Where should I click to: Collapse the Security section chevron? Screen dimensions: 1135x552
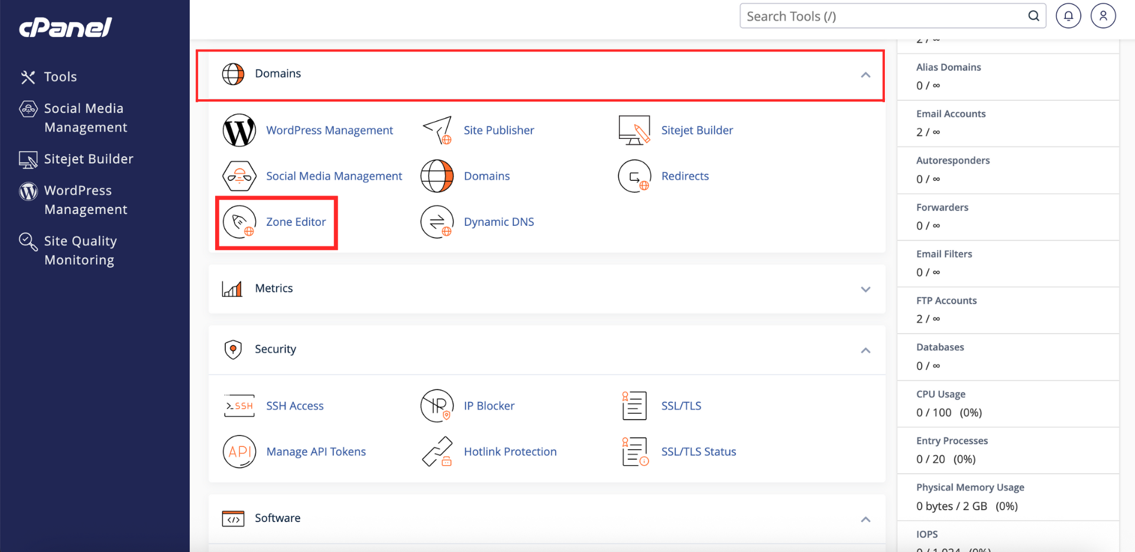tap(865, 350)
